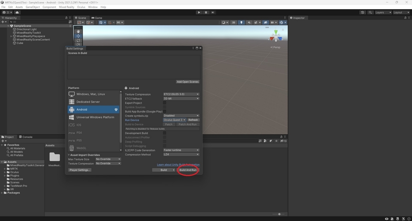This screenshot has height=221, width=412.
Task: Select the WebGL platform
Action: pyautogui.click(x=93, y=148)
